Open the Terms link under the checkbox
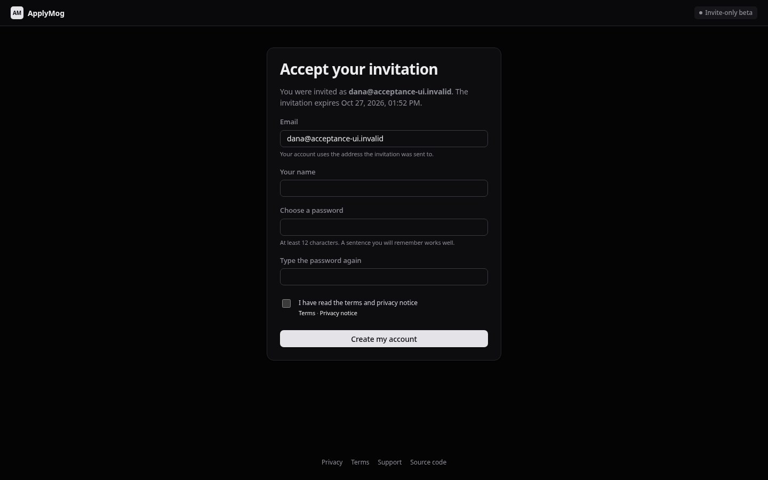Image resolution: width=768 pixels, height=480 pixels. (307, 313)
